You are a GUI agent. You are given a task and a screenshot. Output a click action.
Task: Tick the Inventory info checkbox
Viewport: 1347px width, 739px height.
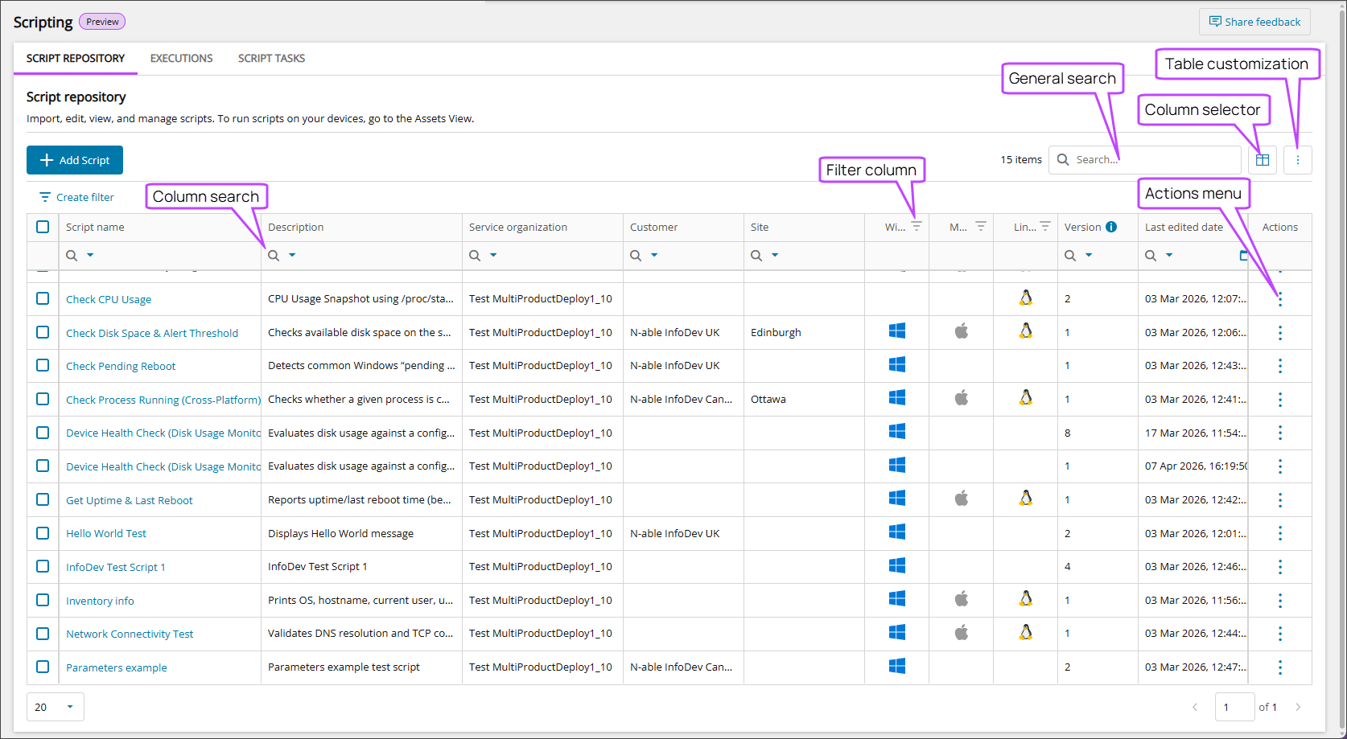[x=43, y=600]
